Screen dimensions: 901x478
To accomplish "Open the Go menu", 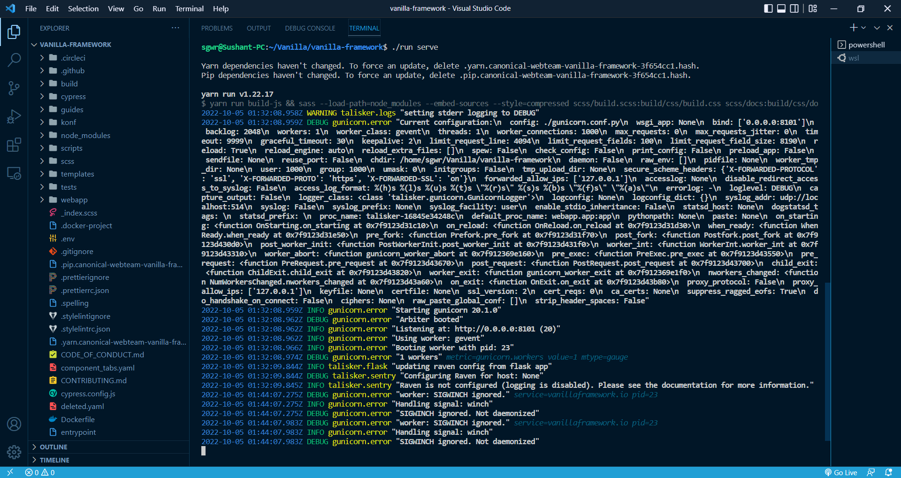I will click(138, 8).
